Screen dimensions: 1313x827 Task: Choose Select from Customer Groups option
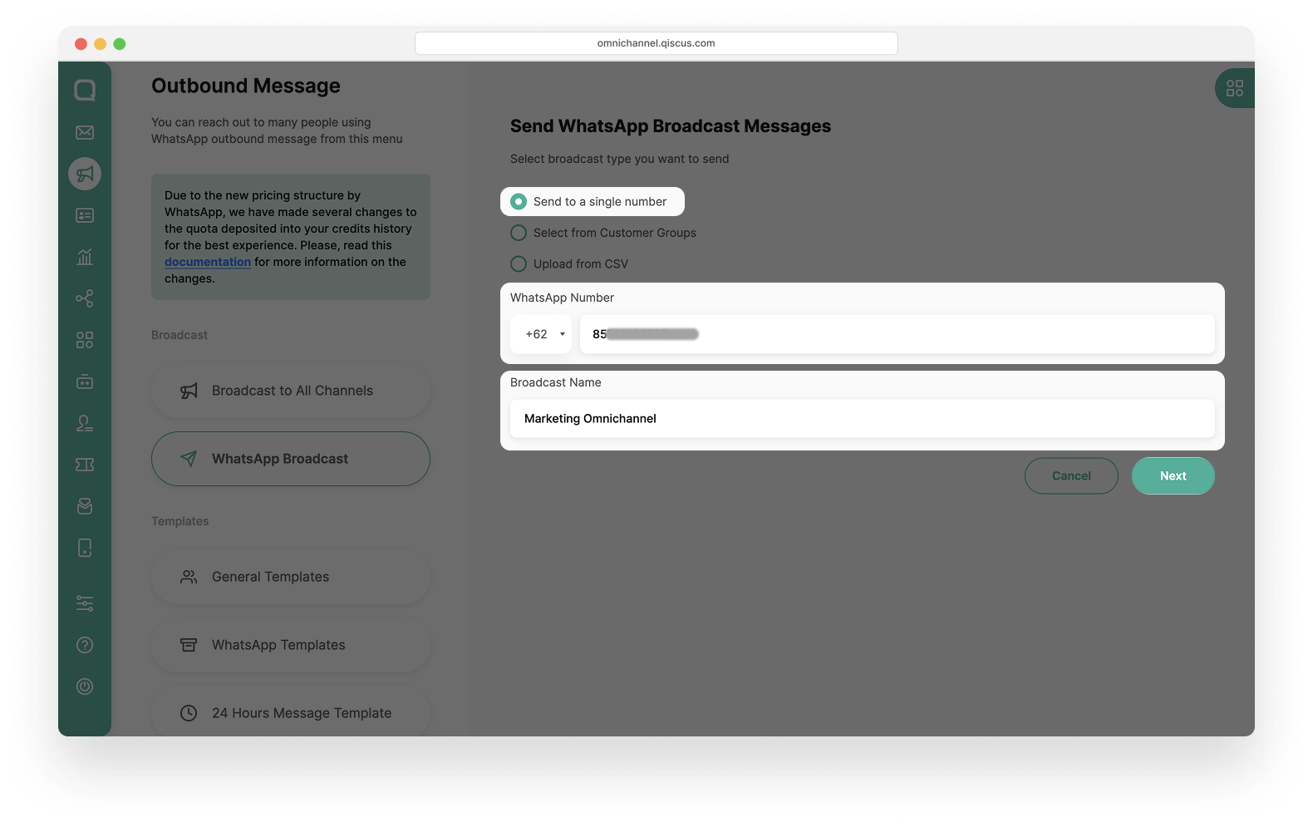(x=603, y=233)
